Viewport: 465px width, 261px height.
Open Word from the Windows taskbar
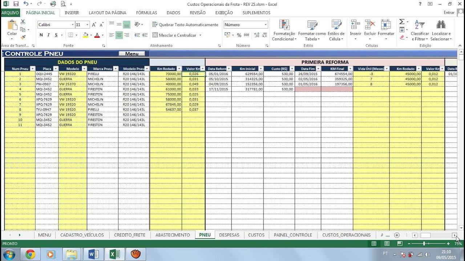coord(93,254)
